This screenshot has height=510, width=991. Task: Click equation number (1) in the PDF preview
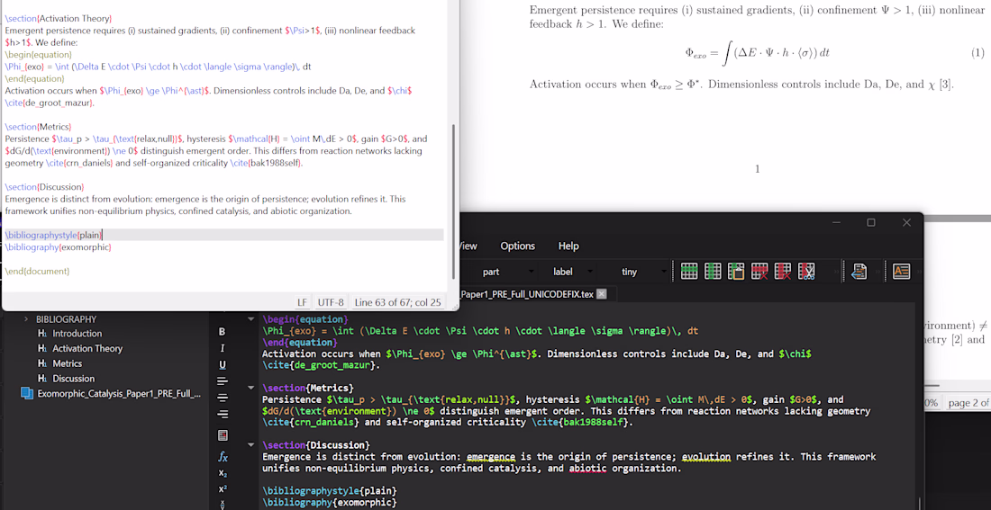977,53
